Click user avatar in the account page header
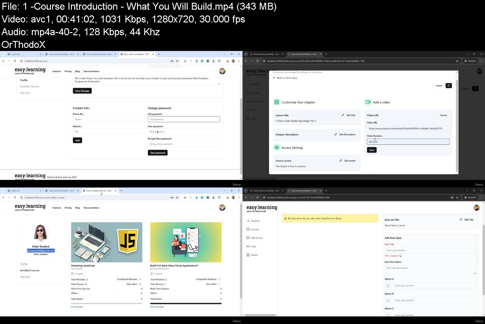Screen dimensions: 485x324 (x=222, y=71)
